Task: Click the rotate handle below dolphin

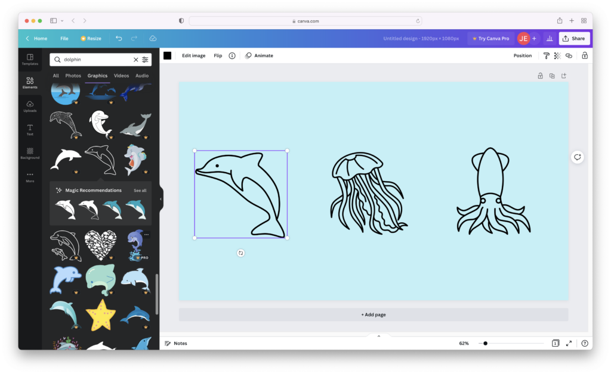Action: 241,253
